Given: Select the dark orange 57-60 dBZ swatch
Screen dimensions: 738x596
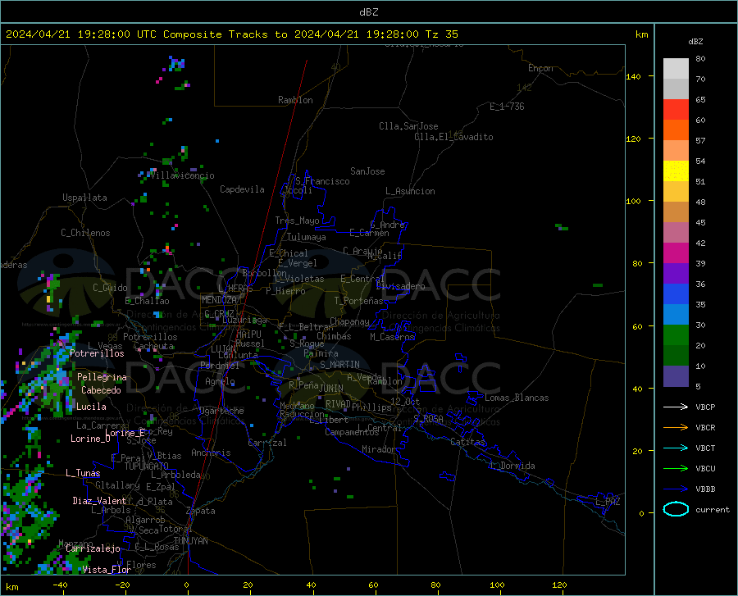Looking at the screenshot, I should (676, 130).
